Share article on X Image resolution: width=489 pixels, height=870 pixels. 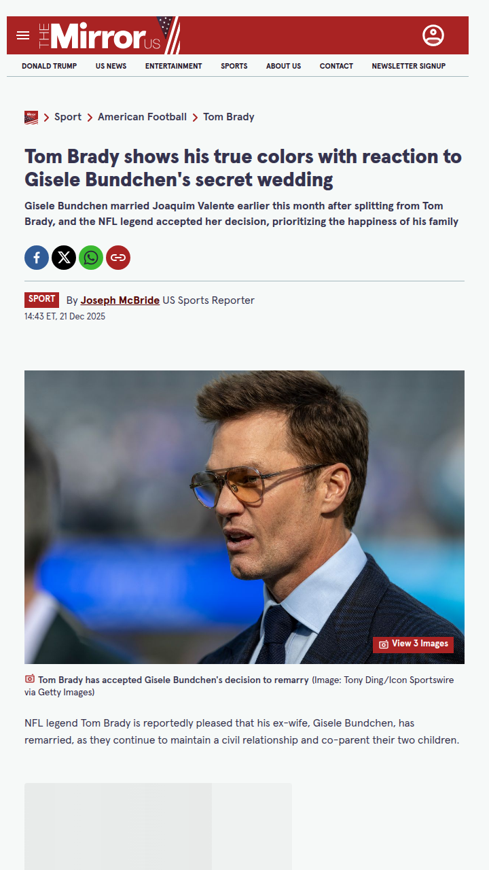pos(64,258)
